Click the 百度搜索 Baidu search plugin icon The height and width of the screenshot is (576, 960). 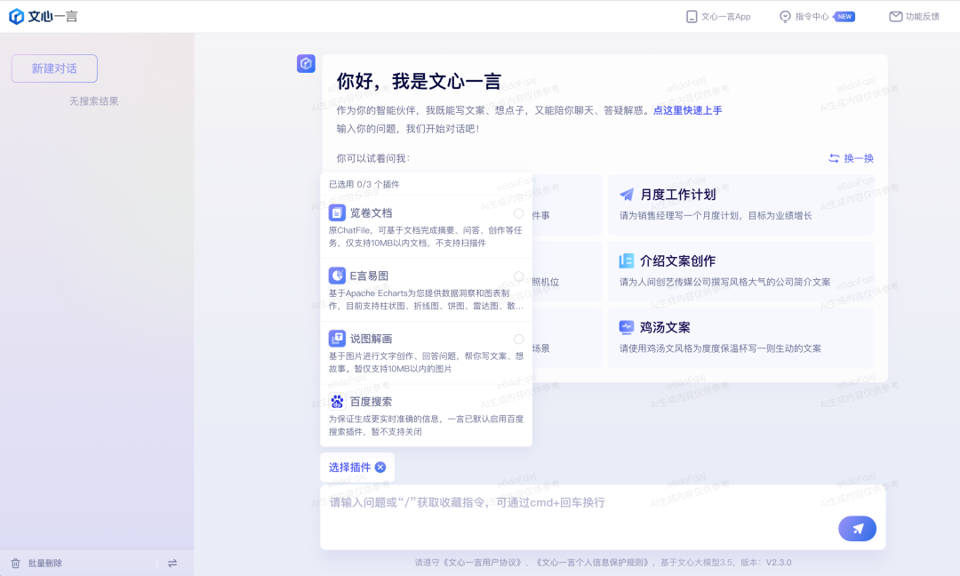tap(337, 401)
